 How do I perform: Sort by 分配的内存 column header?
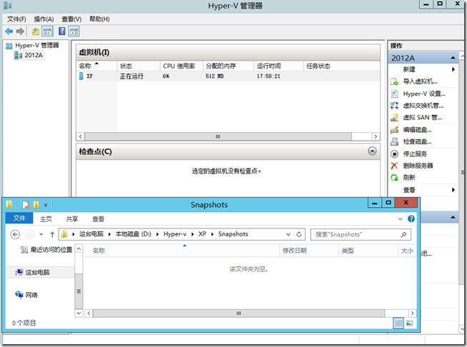click(x=229, y=66)
